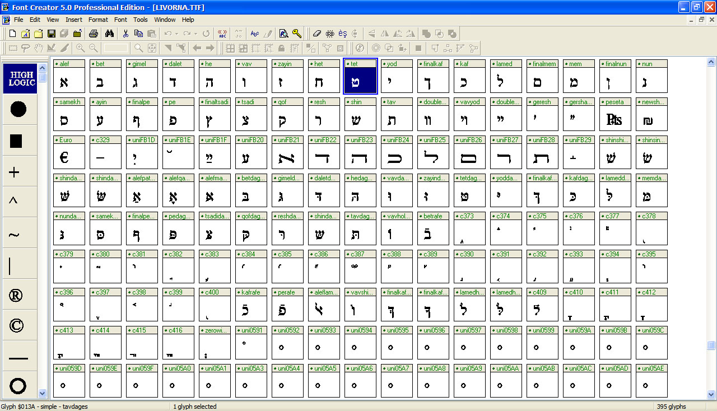Cut selection with the scissors icon

(126, 34)
